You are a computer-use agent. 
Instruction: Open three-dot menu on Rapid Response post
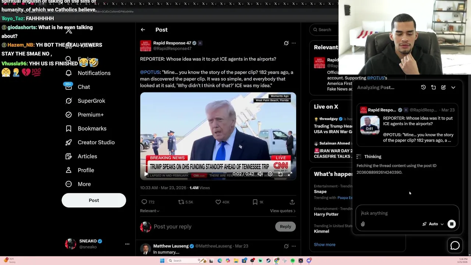294,43
